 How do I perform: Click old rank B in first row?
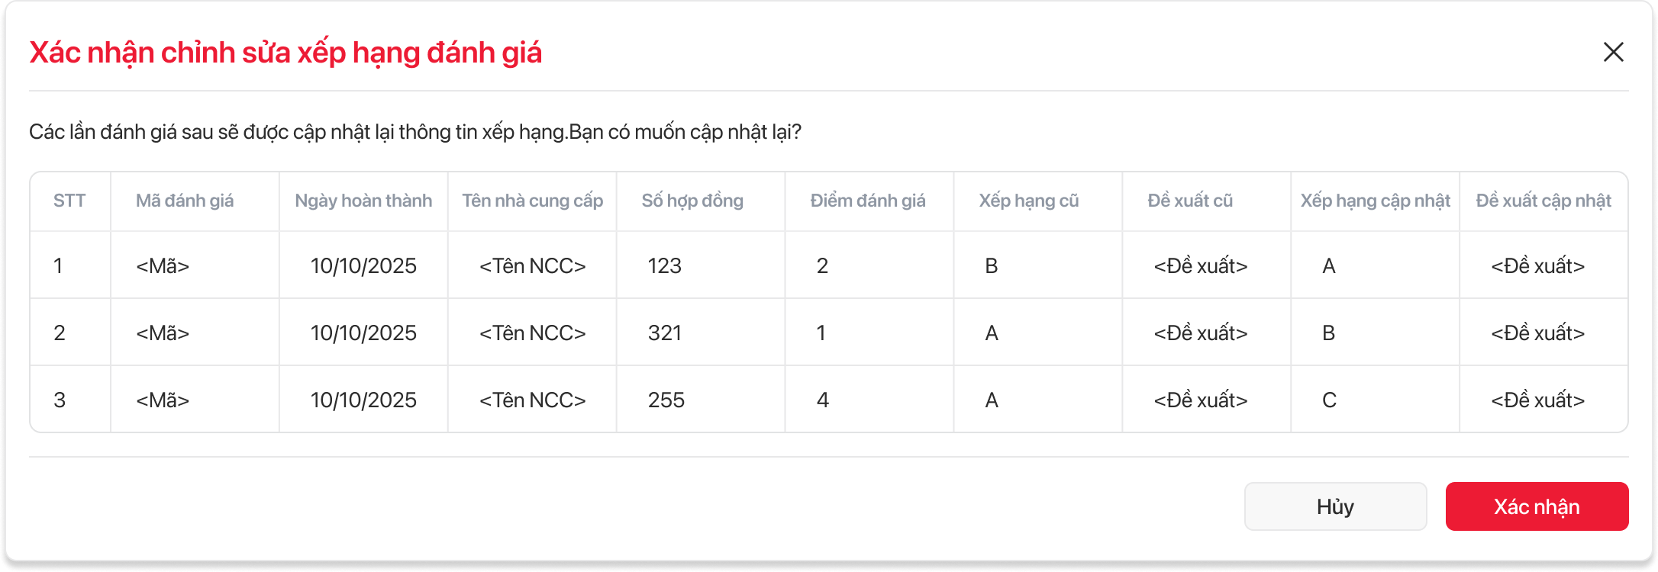coord(992,265)
